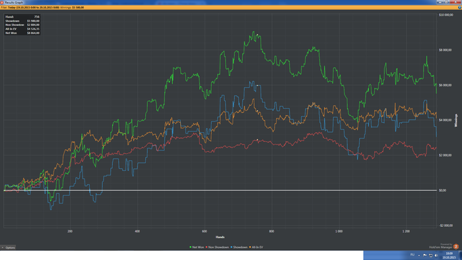This screenshot has width=462, height=260.
Task: Click the Showdown value in stats box
Action: 33,21
